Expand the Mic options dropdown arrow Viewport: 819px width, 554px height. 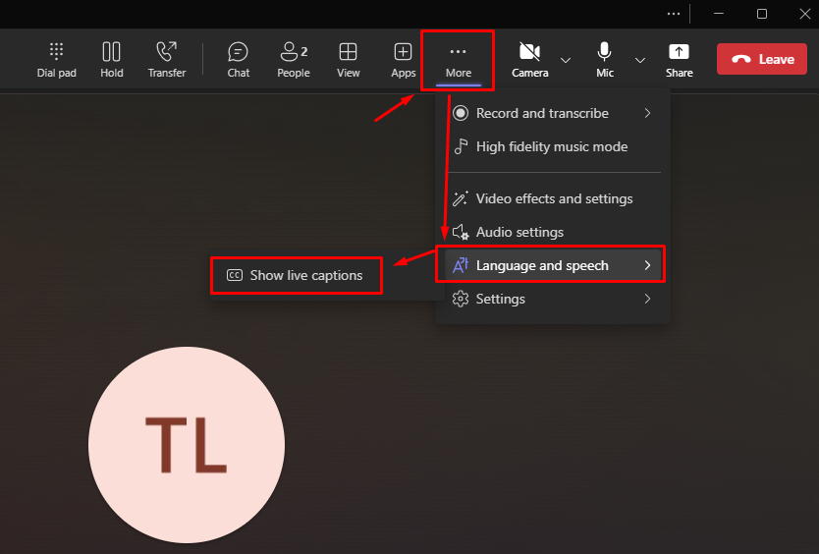[x=640, y=60]
